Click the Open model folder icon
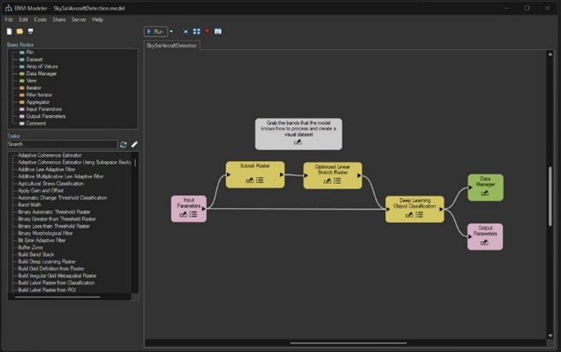This screenshot has width=561, height=352. pos(20,31)
